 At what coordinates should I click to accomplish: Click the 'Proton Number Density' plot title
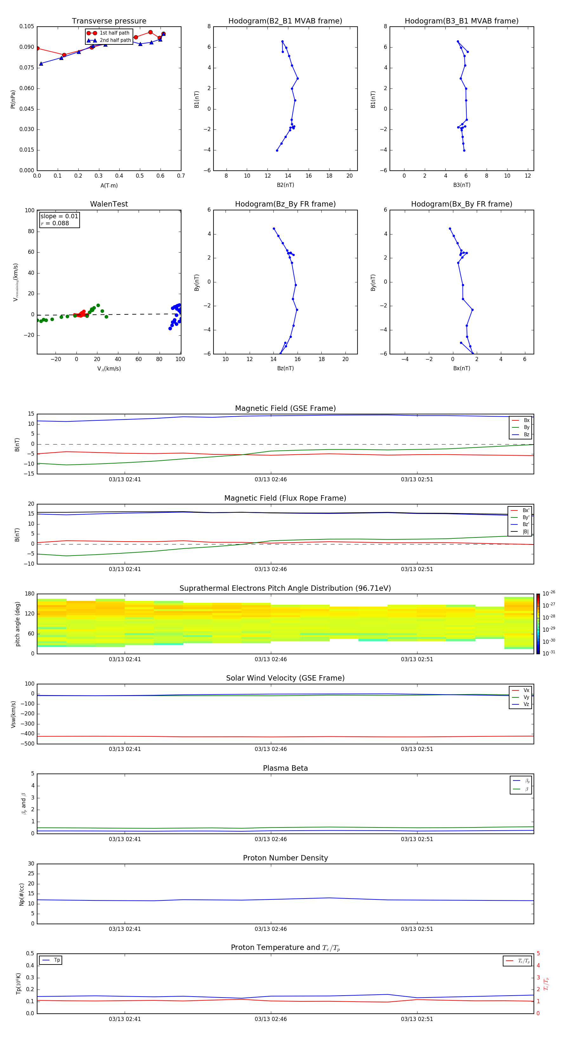[x=285, y=858]
